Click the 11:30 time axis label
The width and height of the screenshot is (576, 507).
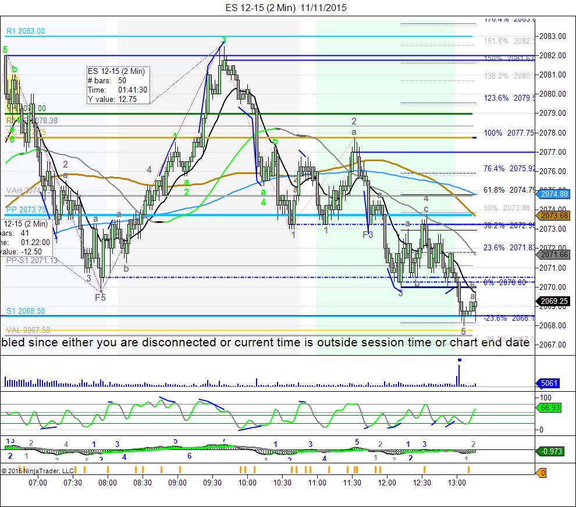(352, 483)
